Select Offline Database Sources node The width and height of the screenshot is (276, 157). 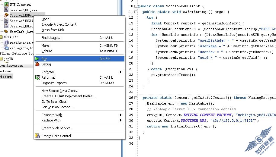(x=17, y=53)
